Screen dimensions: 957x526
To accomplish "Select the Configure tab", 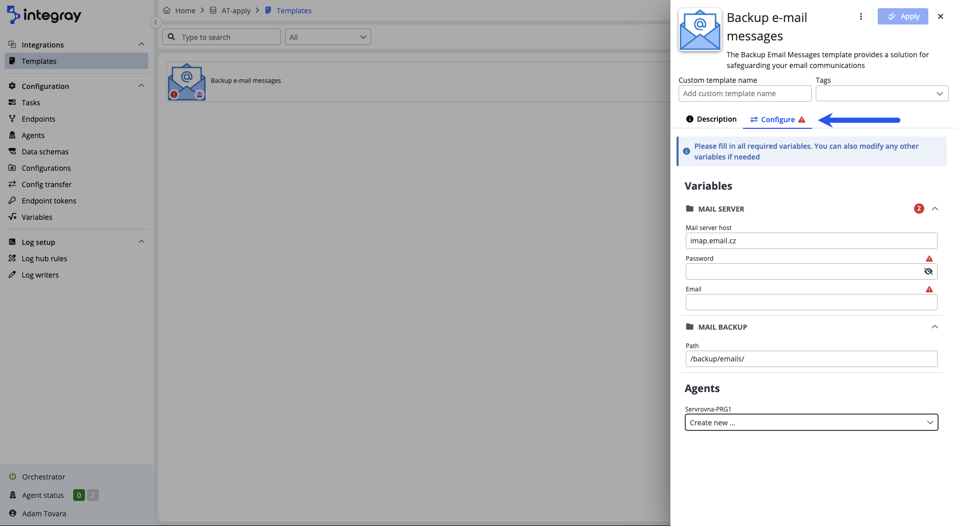I will 777,119.
